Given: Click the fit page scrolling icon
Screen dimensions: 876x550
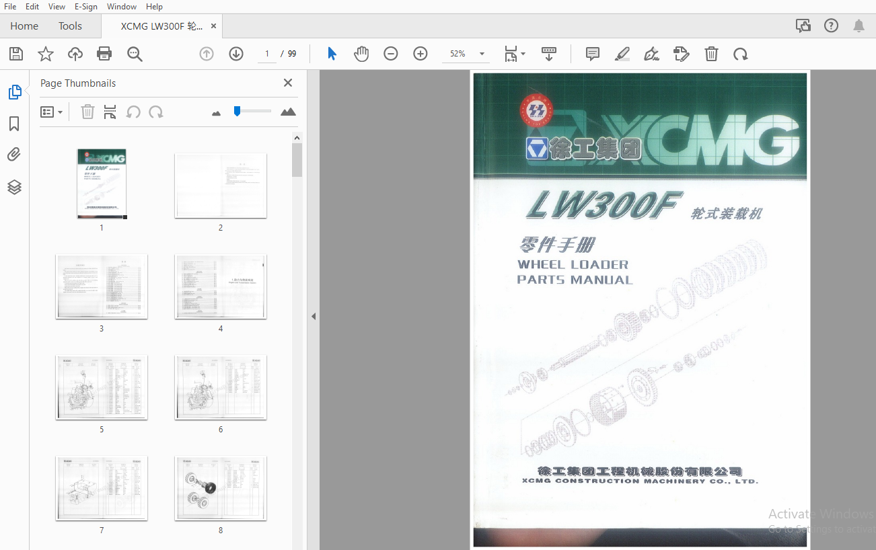Looking at the screenshot, I should (511, 54).
